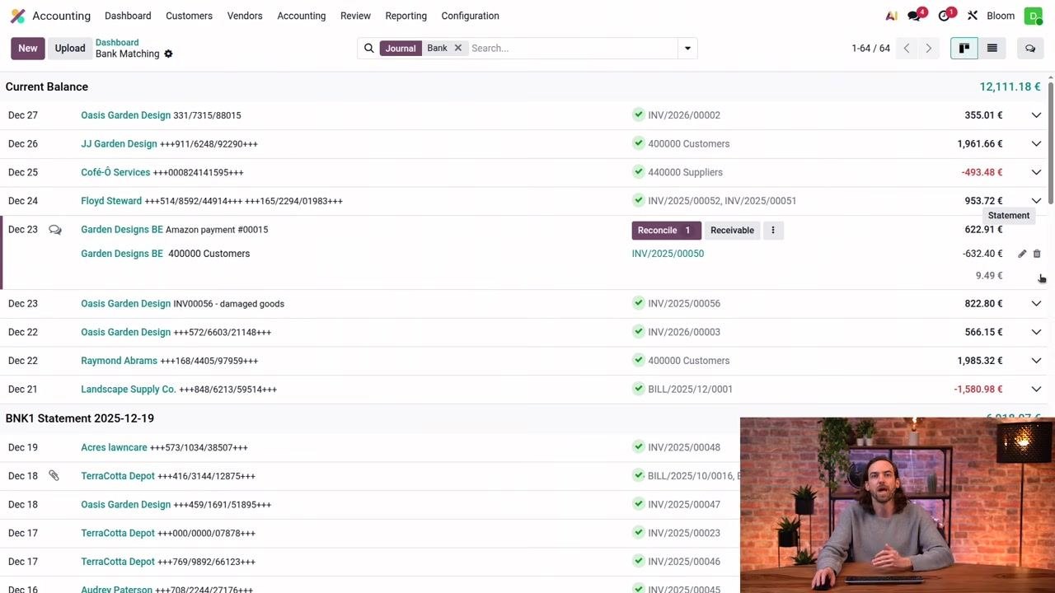Screen dimensions: 1055x593
Task: Open the activities clock icon
Action: point(944,16)
